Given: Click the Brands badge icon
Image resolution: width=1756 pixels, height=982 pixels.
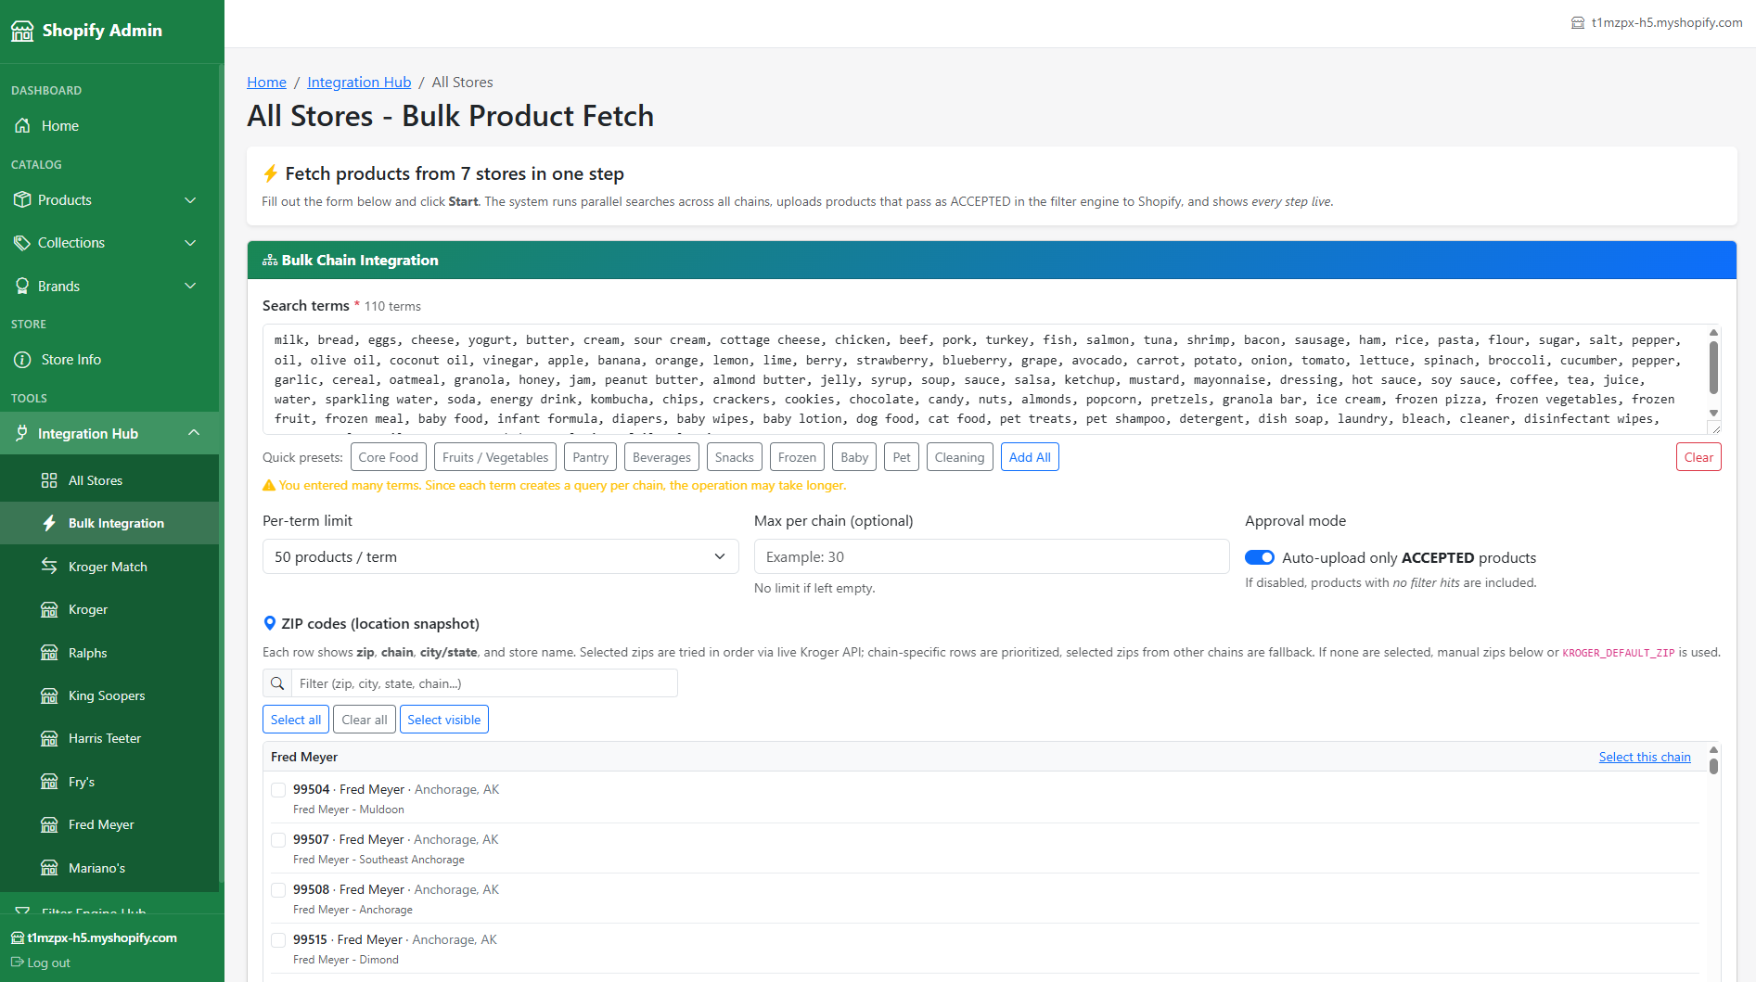Looking at the screenshot, I should [22, 286].
